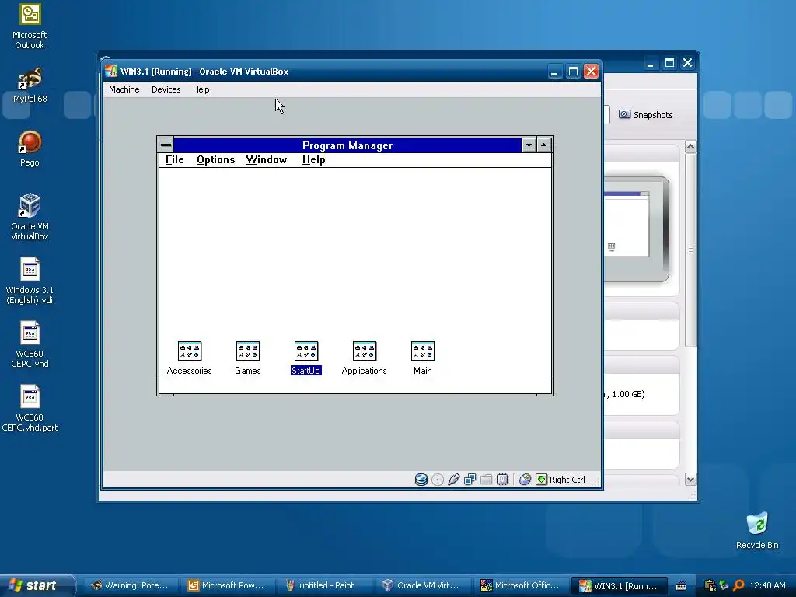796x597 pixels.
Task: Click the mouse integration status icon
Action: coord(525,479)
